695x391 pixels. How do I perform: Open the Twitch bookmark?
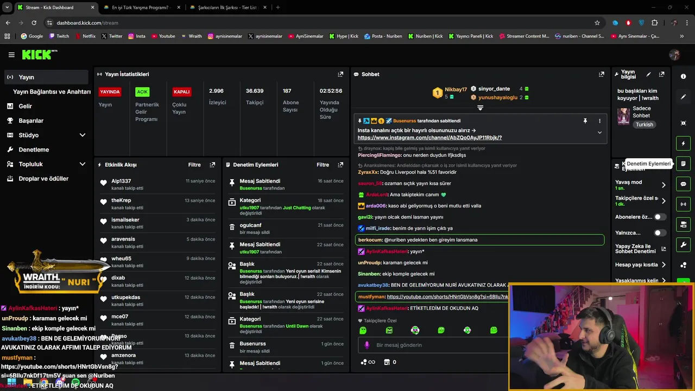point(59,36)
